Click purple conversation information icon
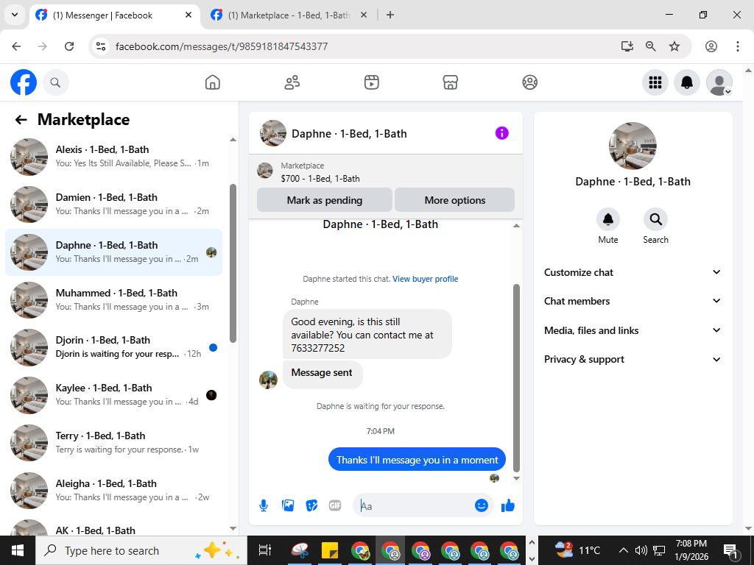 point(501,133)
